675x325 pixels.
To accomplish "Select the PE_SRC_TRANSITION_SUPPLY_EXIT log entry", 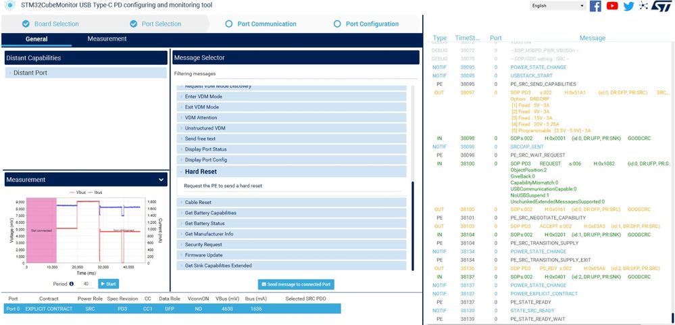I will (x=551, y=260).
